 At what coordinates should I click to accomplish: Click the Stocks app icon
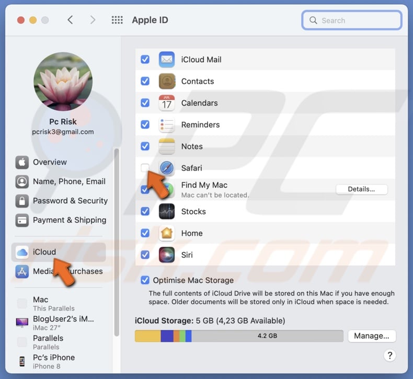(x=166, y=211)
